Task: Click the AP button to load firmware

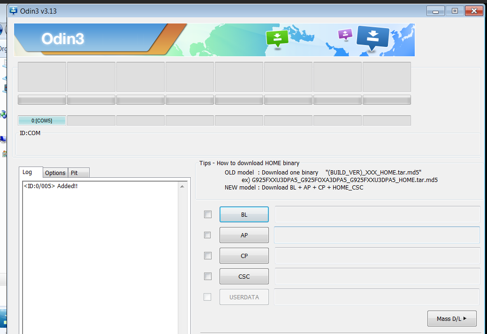Action: click(x=244, y=235)
